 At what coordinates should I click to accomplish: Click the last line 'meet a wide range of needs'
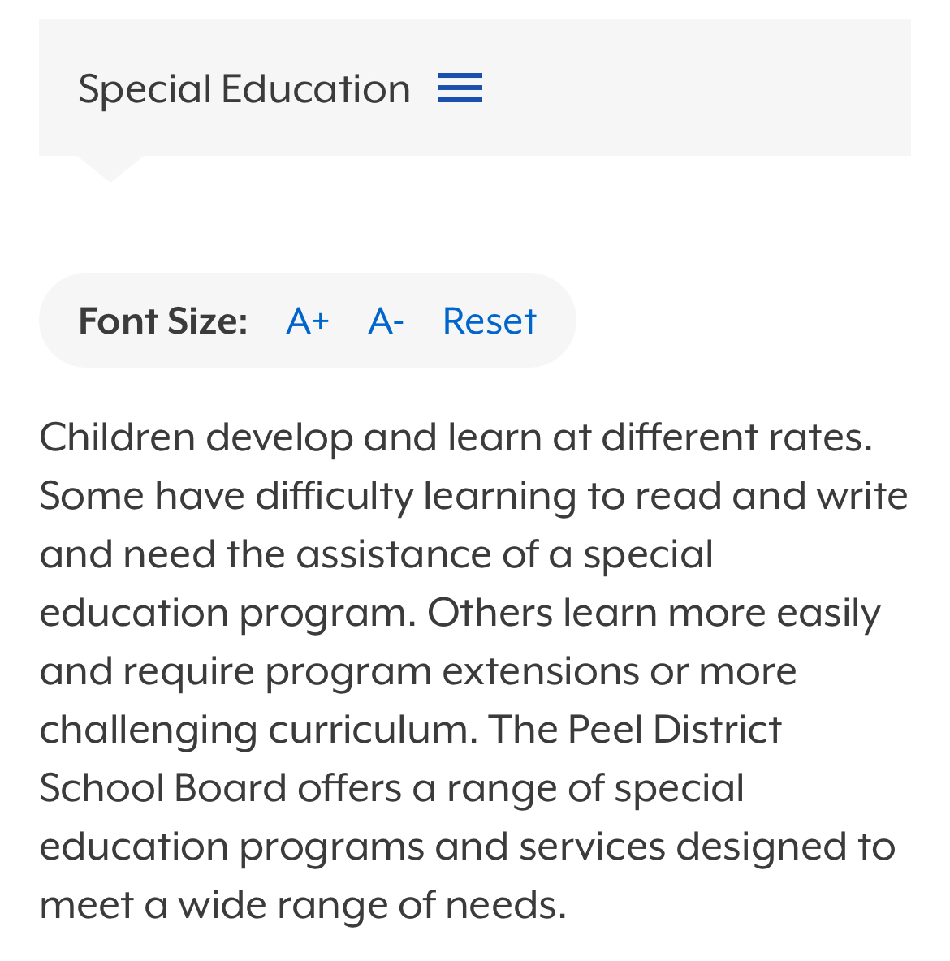point(303,905)
